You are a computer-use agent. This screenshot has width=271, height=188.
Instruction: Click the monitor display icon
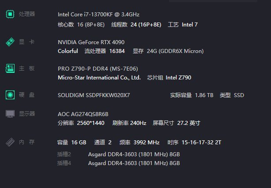(x=10, y=114)
